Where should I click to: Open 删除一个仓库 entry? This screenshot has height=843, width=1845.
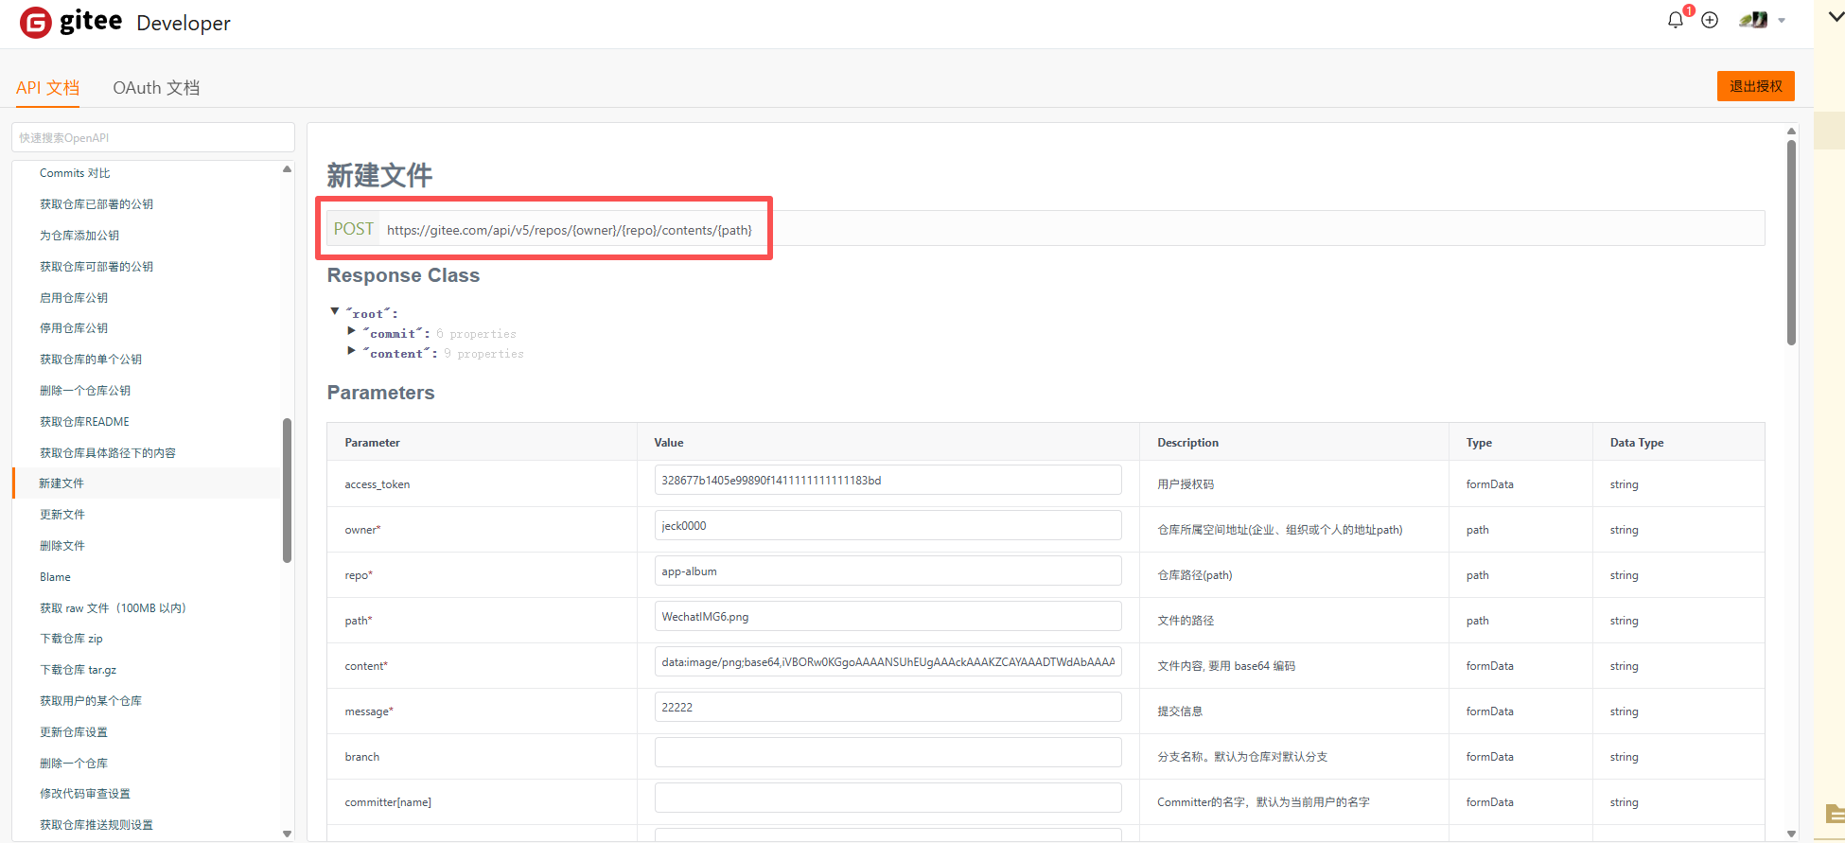coord(74,764)
